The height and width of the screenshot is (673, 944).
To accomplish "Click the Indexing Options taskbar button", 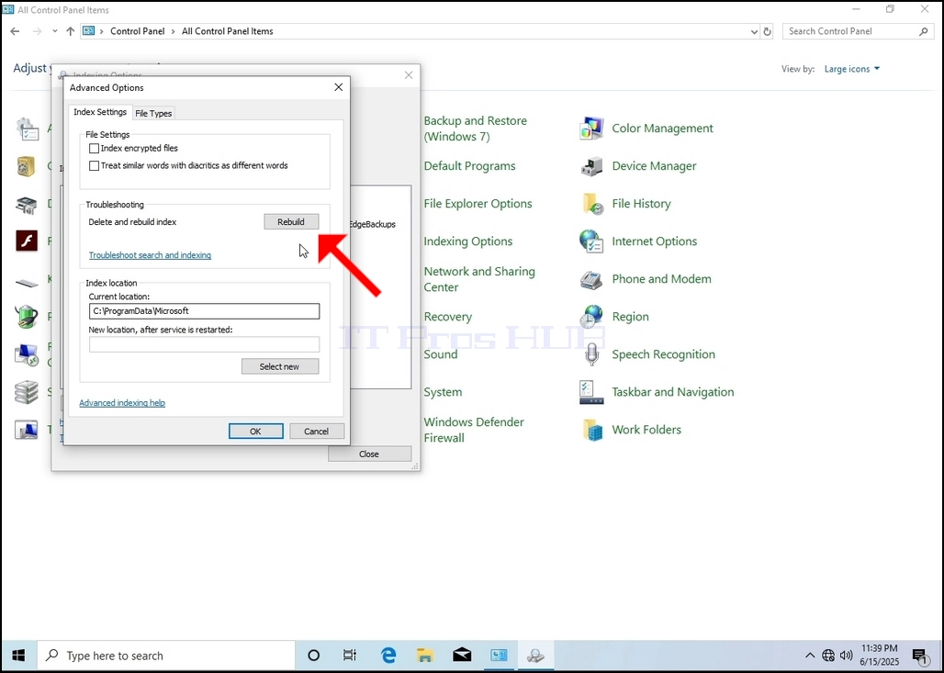I will 535,656.
